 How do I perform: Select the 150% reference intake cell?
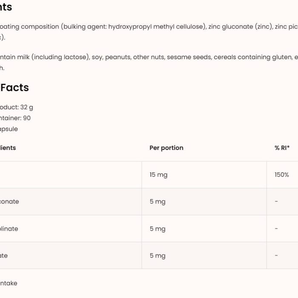[x=282, y=175]
